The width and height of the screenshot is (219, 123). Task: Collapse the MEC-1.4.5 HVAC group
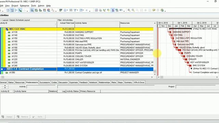pos(4,29)
